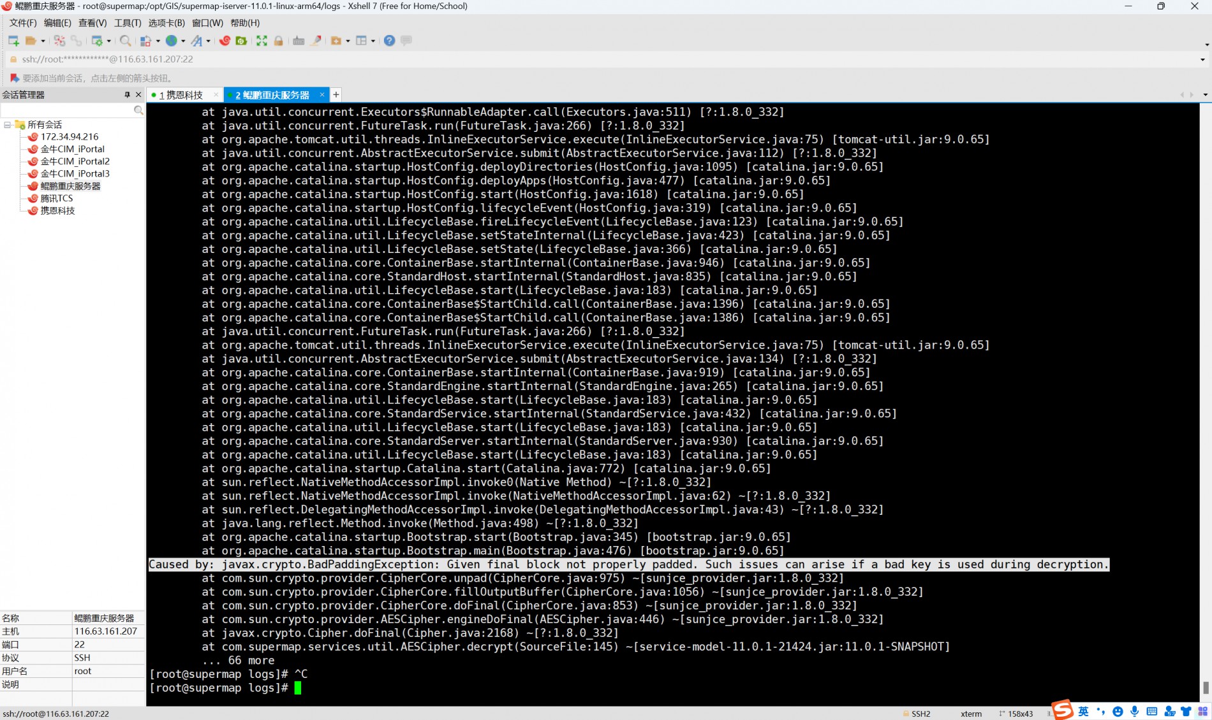
Task: Click the Lock screen padlock icon
Action: [x=278, y=41]
